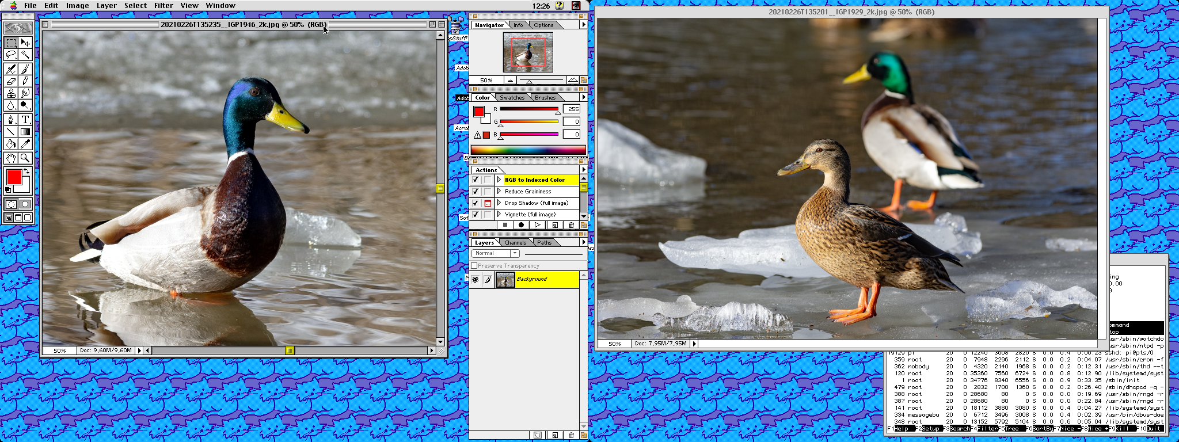
Task: Switch to the Channels tab
Action: 515,243
